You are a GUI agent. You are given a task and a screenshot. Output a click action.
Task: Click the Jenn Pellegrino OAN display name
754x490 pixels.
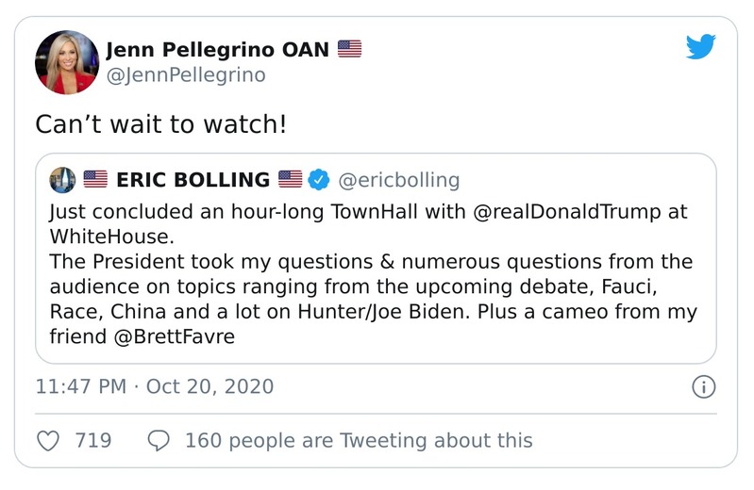point(218,49)
